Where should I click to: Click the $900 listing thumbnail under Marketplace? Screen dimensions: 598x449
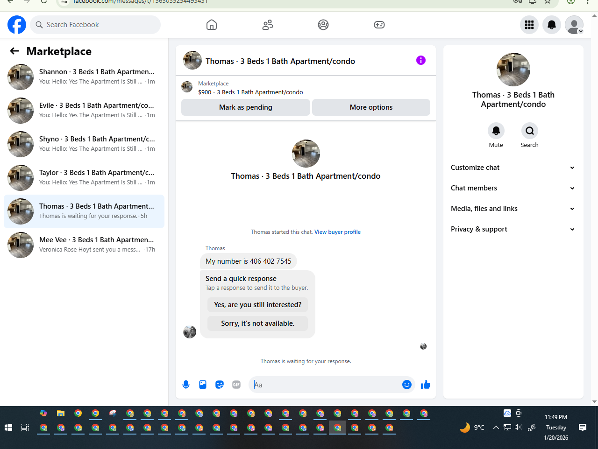187,87
